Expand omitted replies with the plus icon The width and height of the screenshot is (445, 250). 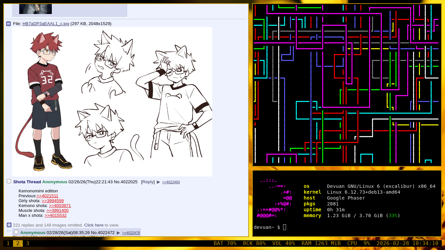coord(9,225)
